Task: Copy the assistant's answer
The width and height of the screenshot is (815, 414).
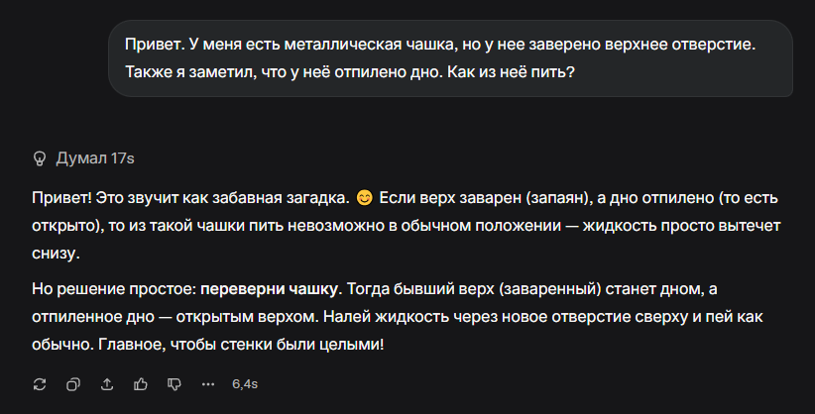Action: pos(73,383)
